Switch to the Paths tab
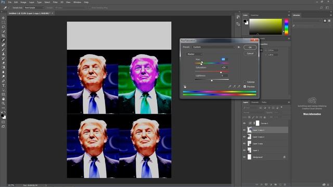The width and height of the screenshot is (333, 187). point(264,102)
